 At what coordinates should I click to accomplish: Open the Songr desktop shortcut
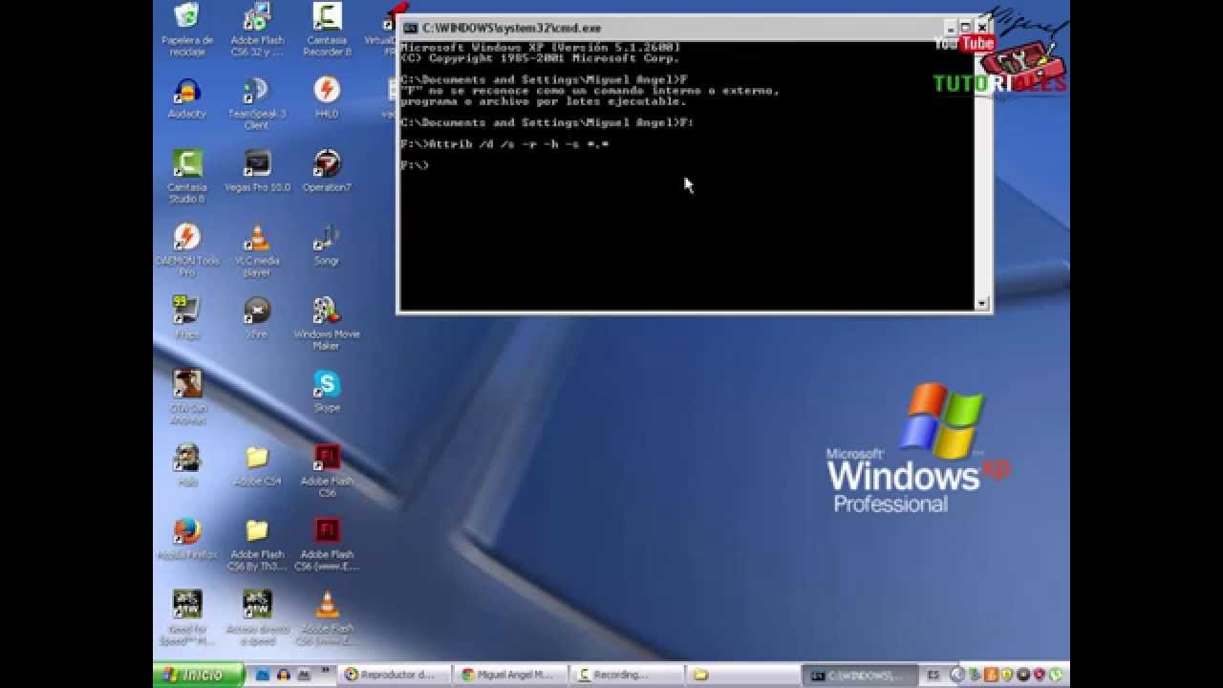pos(327,237)
